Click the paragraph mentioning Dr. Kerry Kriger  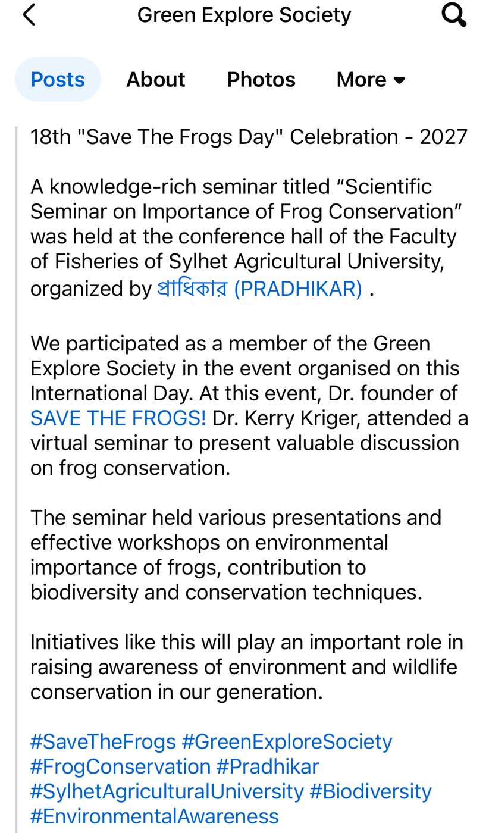[x=249, y=406]
